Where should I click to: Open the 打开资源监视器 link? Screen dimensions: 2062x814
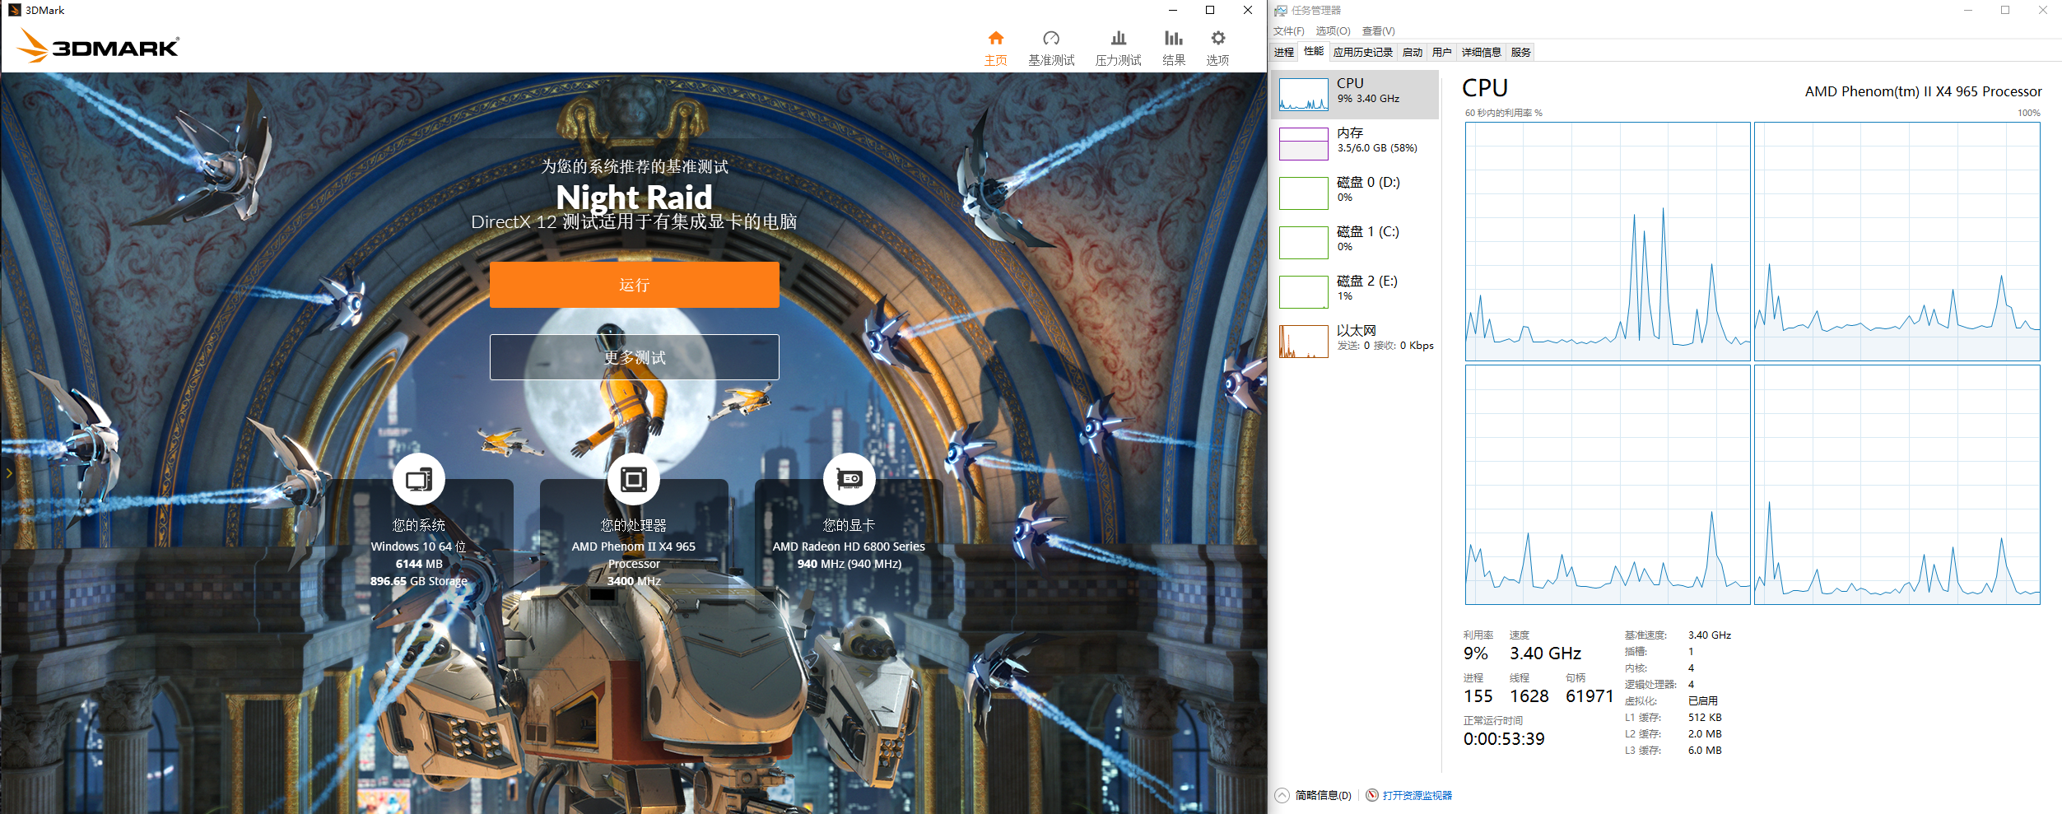pos(1417,795)
